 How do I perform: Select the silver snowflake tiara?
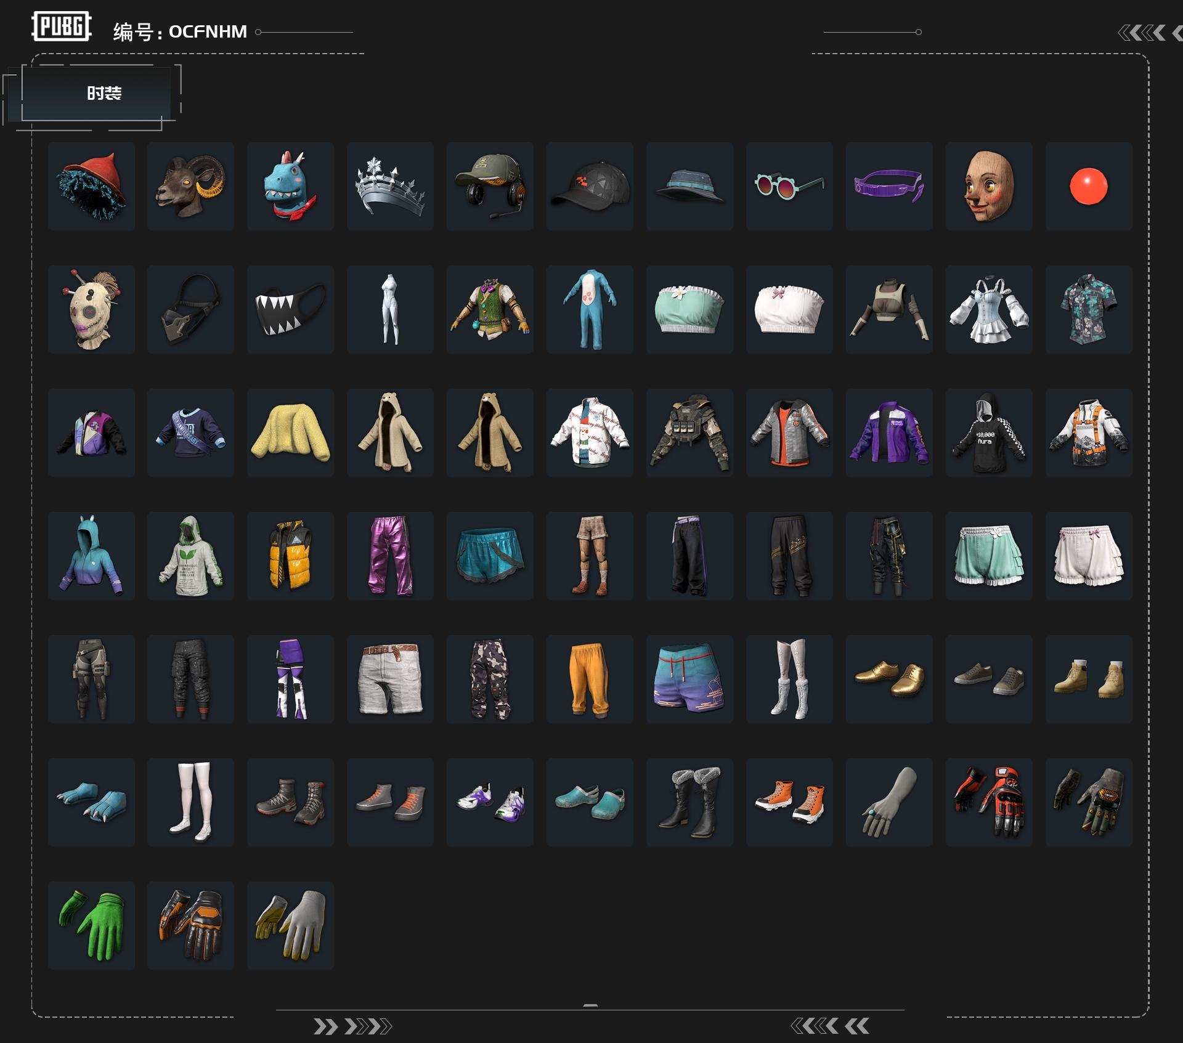tap(390, 186)
